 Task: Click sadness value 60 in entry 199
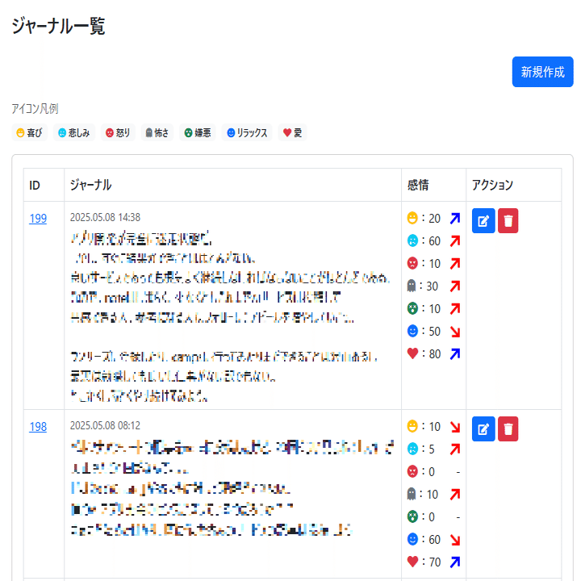tap(435, 241)
